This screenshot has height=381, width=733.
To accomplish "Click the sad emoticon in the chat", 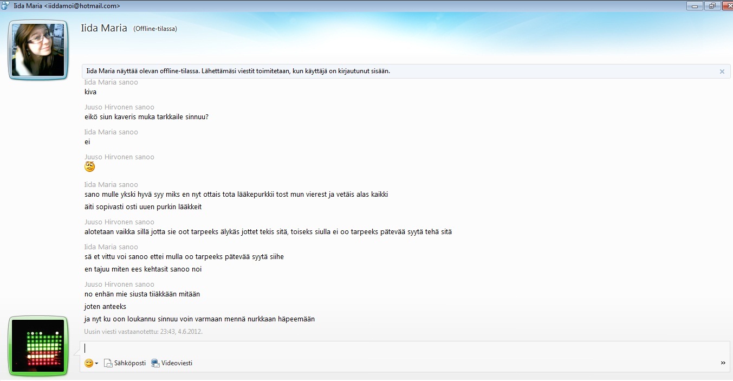I will (90, 167).
